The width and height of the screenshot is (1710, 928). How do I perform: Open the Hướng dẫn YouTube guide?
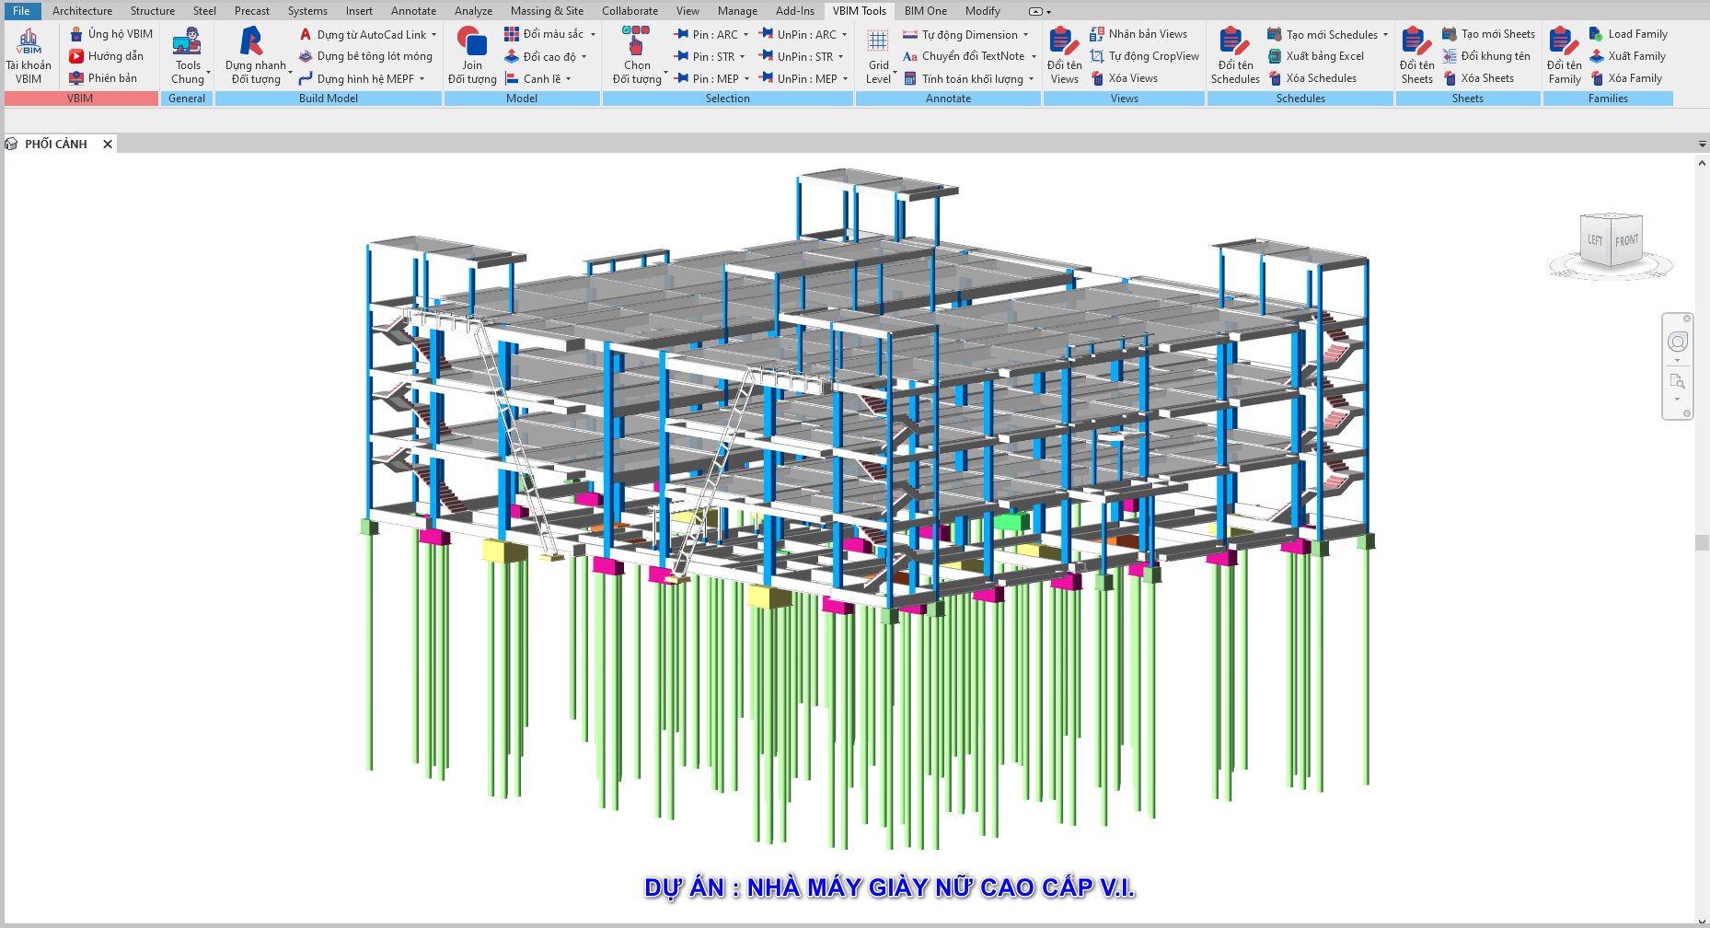106,56
